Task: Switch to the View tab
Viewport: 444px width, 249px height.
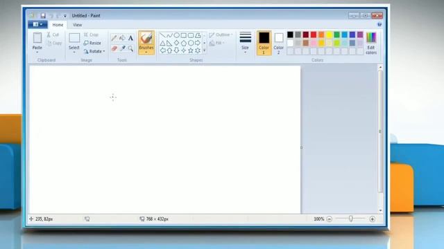Action: coord(77,25)
